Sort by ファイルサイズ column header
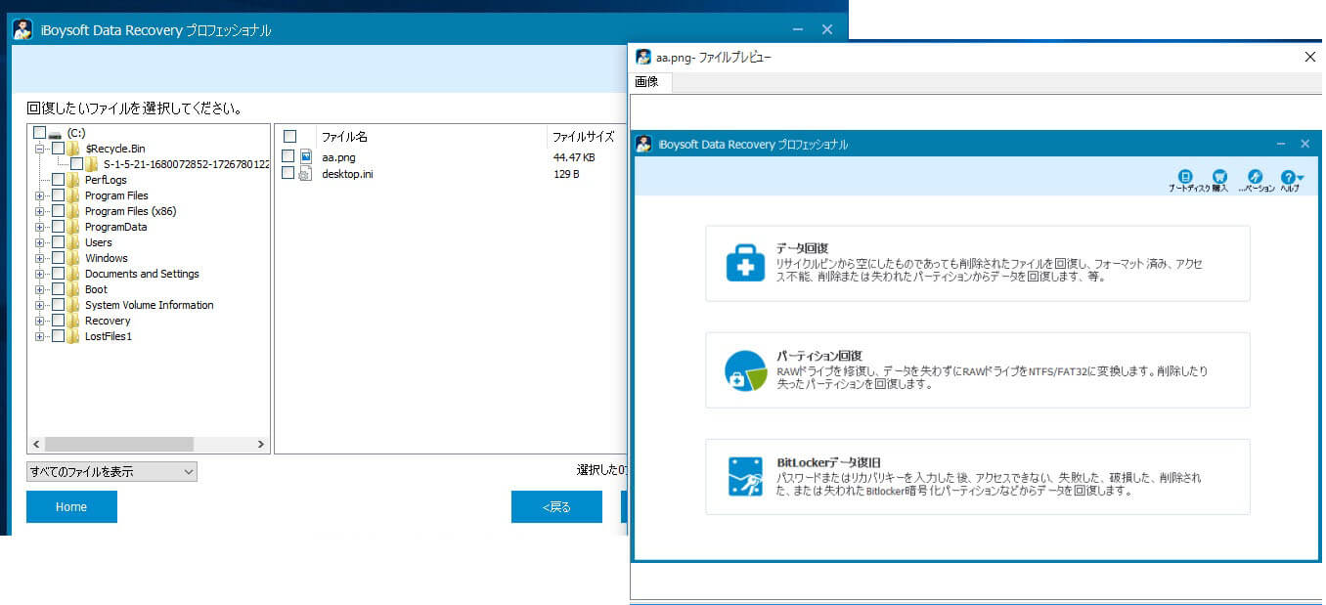The width and height of the screenshot is (1326, 605). coord(583,137)
